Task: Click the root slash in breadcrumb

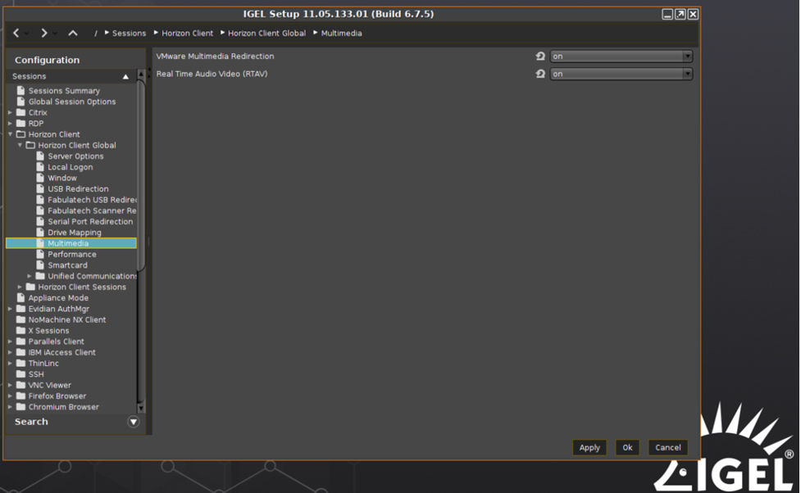Action: point(96,34)
